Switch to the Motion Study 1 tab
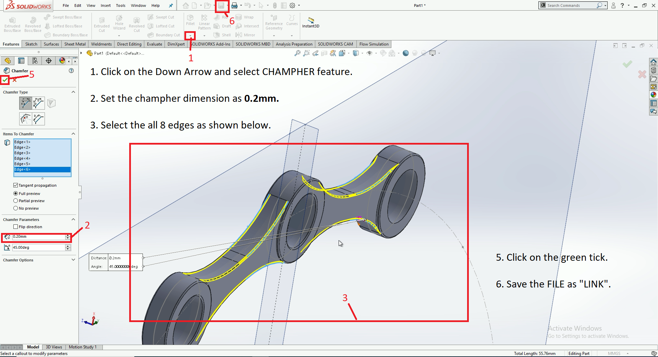The width and height of the screenshot is (658, 357). point(83,347)
